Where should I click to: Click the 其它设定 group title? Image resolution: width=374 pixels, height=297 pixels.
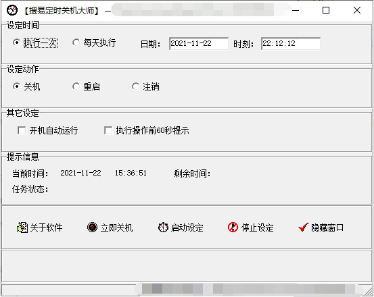click(x=23, y=113)
